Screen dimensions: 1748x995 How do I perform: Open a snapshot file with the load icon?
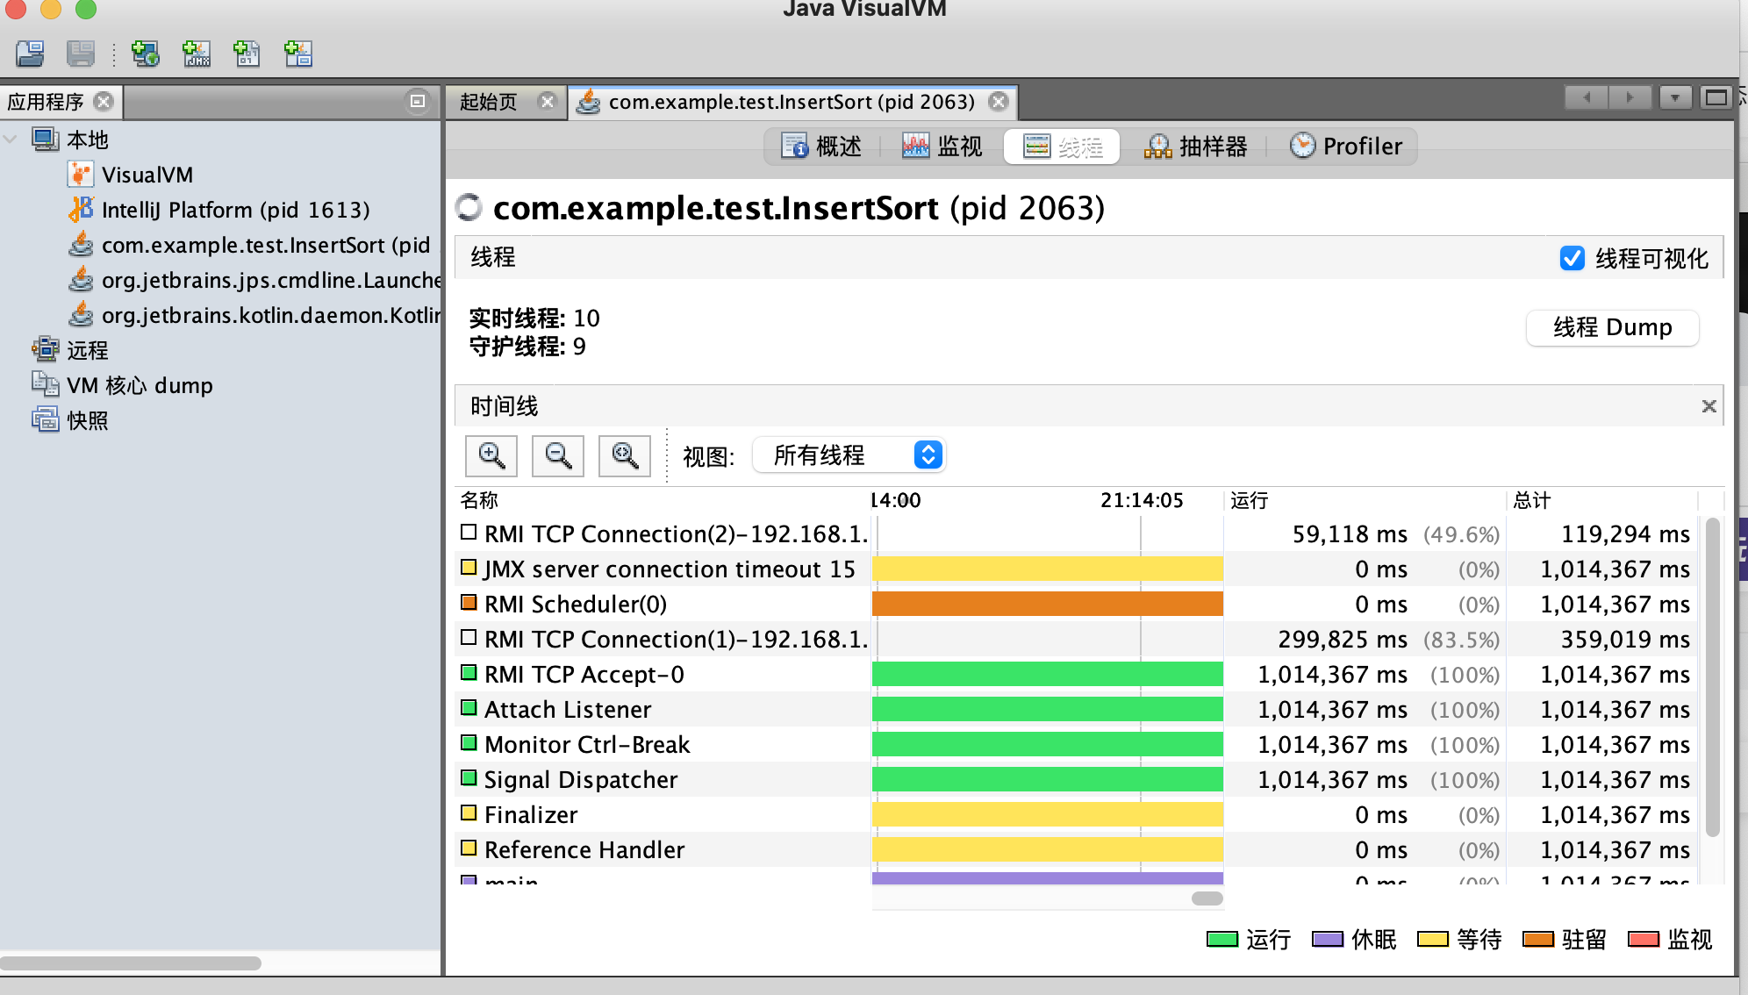(x=32, y=54)
